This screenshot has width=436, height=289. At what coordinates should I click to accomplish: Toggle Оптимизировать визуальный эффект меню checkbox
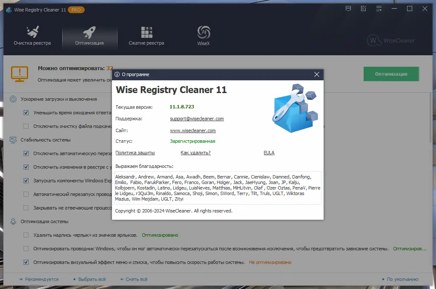click(x=26, y=262)
